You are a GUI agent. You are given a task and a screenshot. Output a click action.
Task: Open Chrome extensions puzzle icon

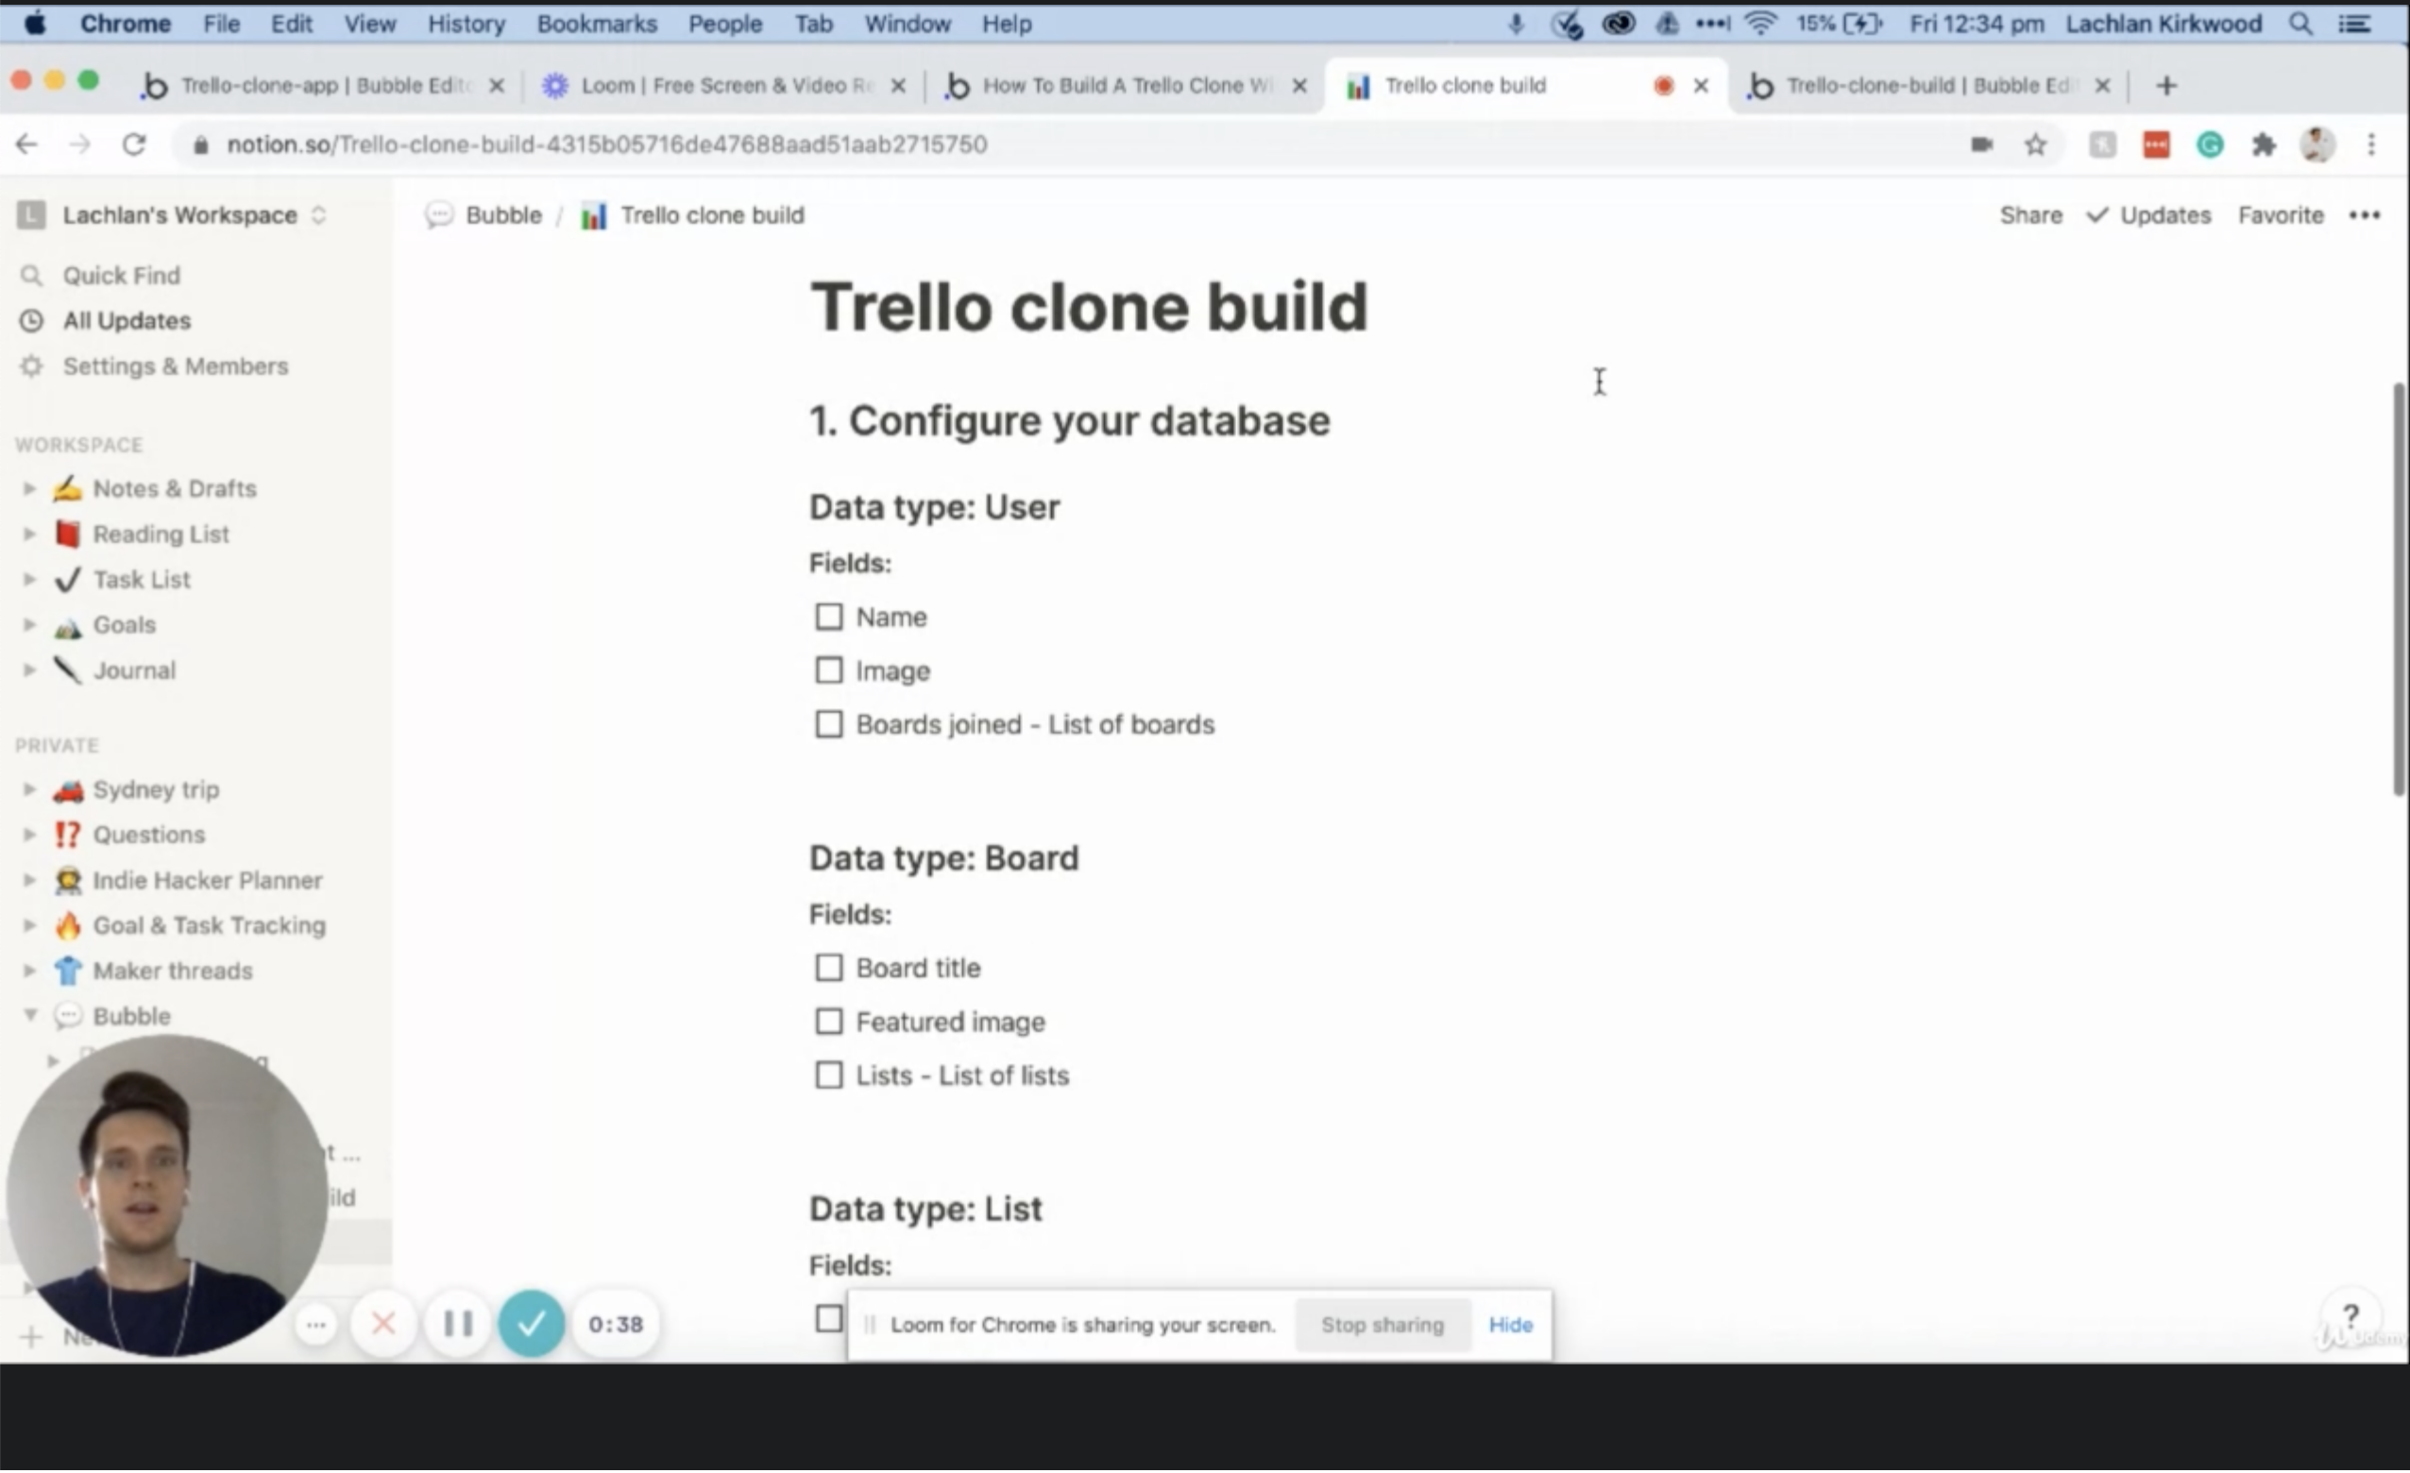click(x=2264, y=144)
